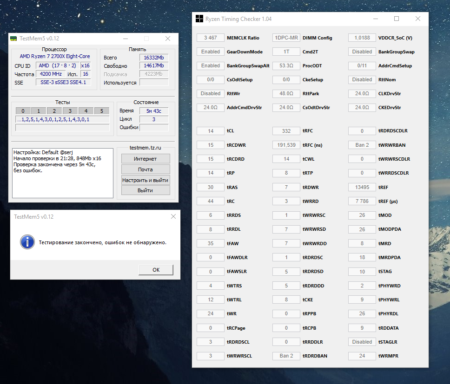Image resolution: width=450 pixels, height=384 pixels.
Task: Click the tREF value 13495
Action: click(362, 187)
